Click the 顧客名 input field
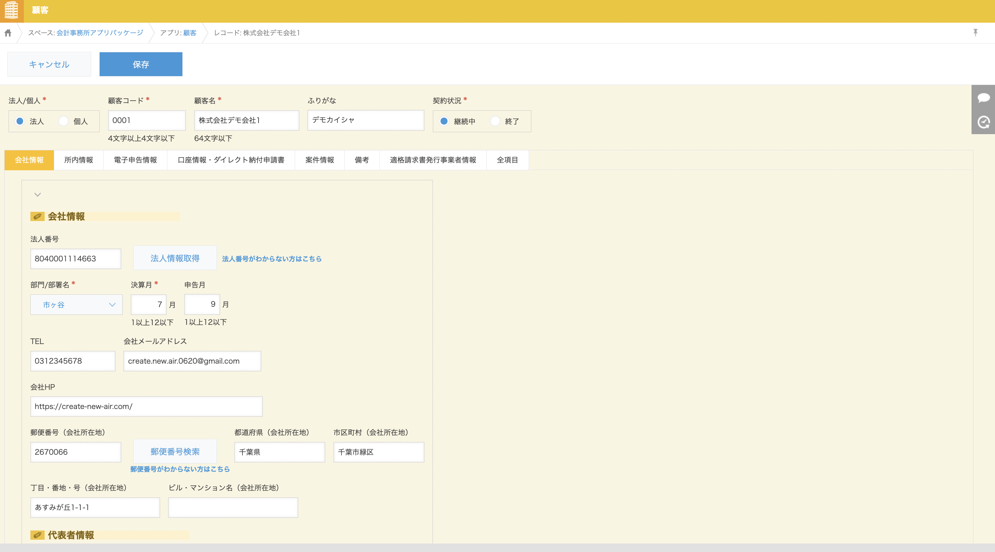The width and height of the screenshot is (995, 552). tap(246, 120)
